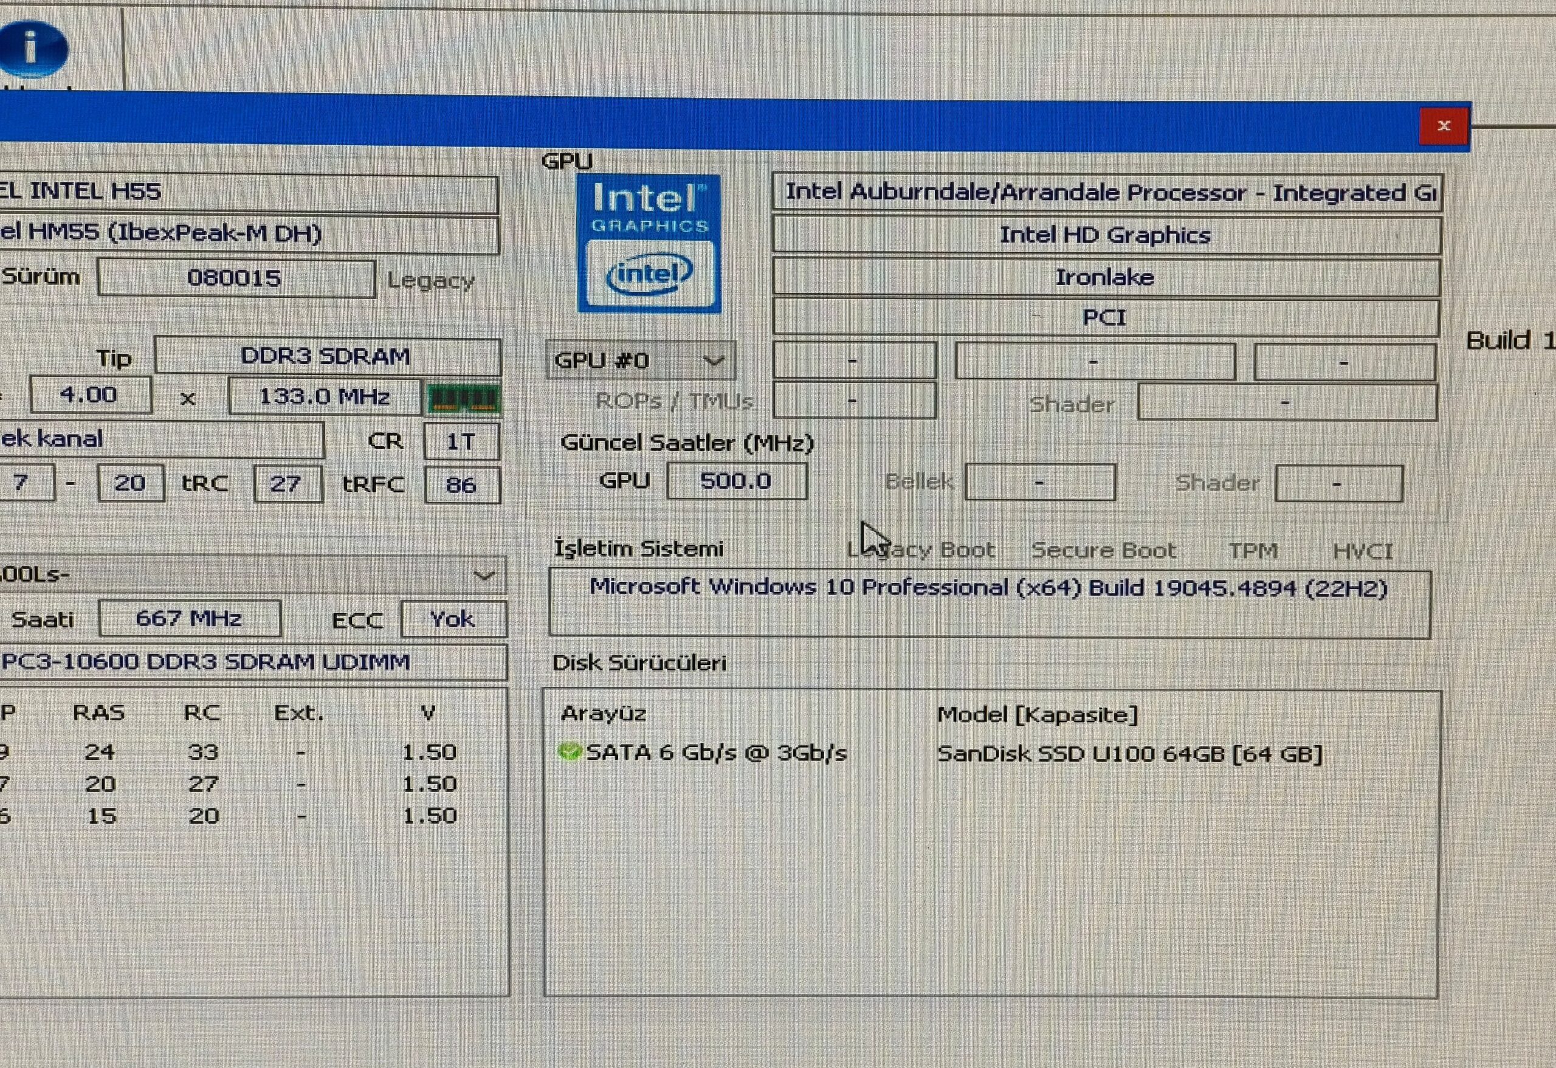Click the blue information icon
The width and height of the screenshot is (1556, 1068).
[32, 49]
